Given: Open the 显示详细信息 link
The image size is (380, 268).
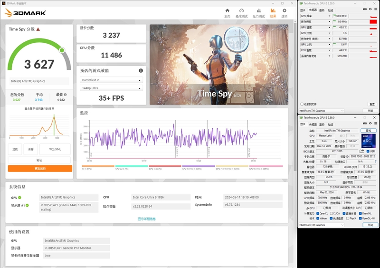Looking at the screenshot, I should click(147, 219).
